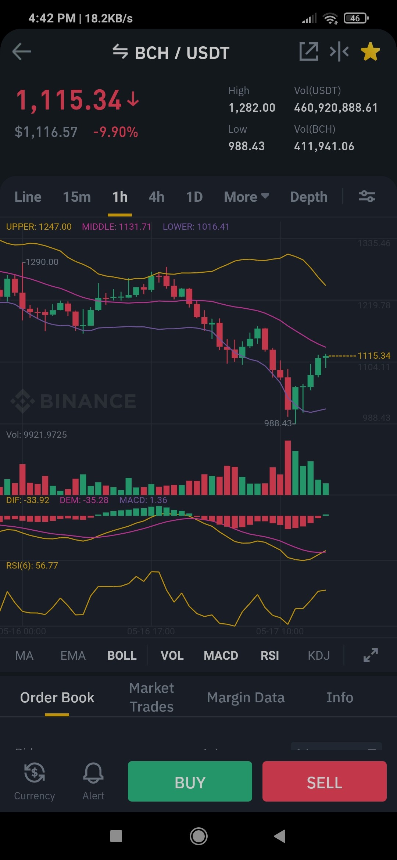Tap the collapse chart icon beside star
The image size is (397, 860).
tap(339, 51)
